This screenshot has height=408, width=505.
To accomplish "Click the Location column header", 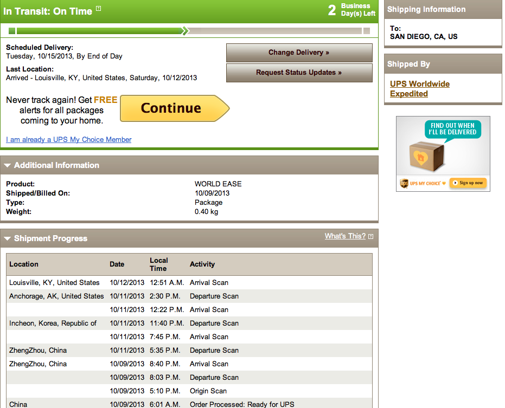I will (x=24, y=264).
